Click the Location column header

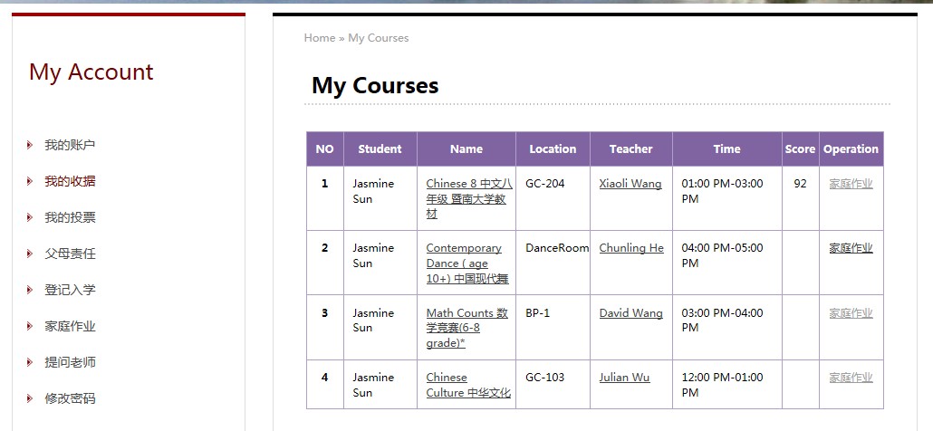tap(553, 149)
